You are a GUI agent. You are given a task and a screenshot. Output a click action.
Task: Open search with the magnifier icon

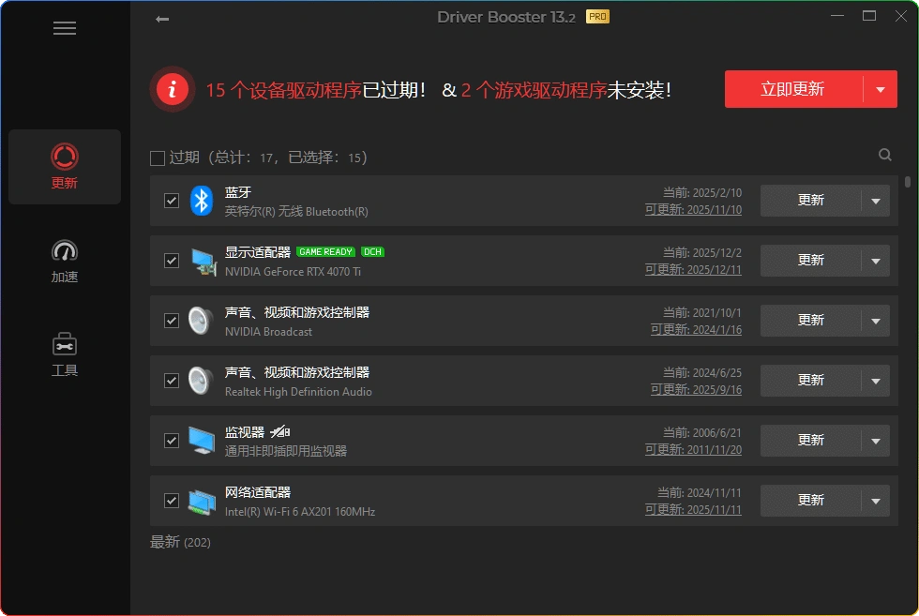884,154
